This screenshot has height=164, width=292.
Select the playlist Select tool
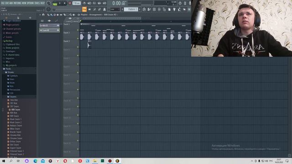coord(68,15)
